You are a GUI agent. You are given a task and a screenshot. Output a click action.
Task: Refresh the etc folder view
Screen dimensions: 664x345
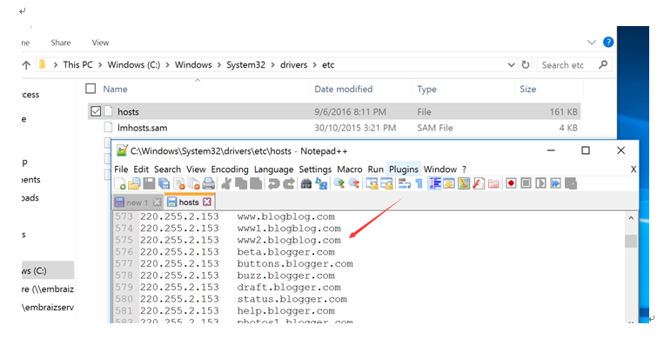[526, 64]
